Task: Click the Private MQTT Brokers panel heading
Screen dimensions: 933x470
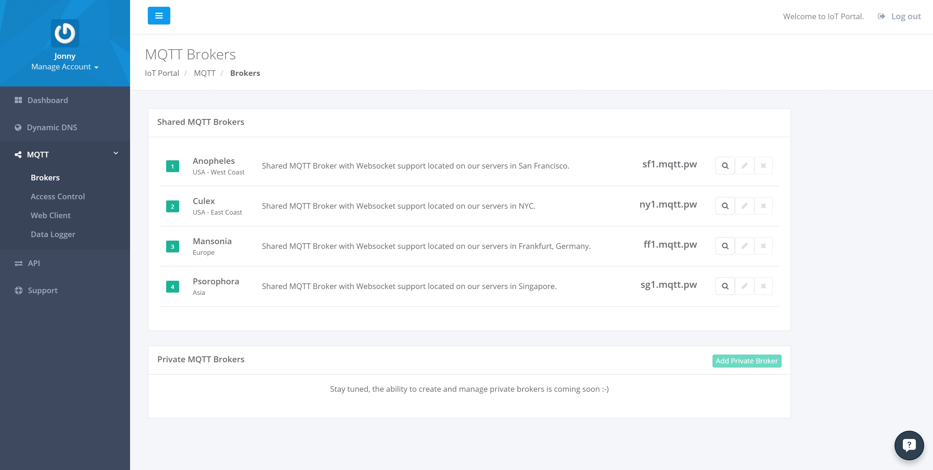Action: (x=201, y=359)
